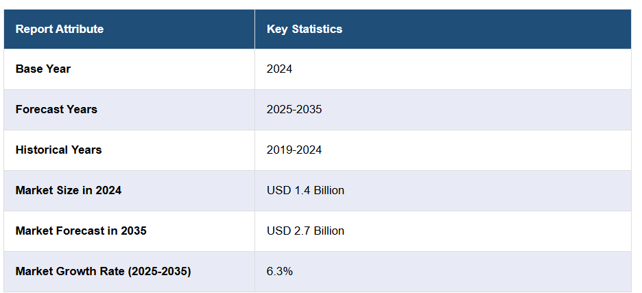Click the 2019-2024 historical years value
642x293 pixels.
coord(294,150)
